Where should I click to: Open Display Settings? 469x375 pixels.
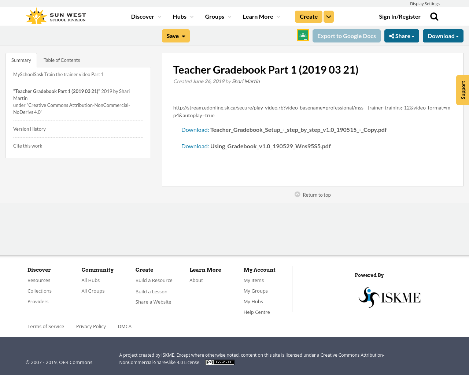pos(425,3)
